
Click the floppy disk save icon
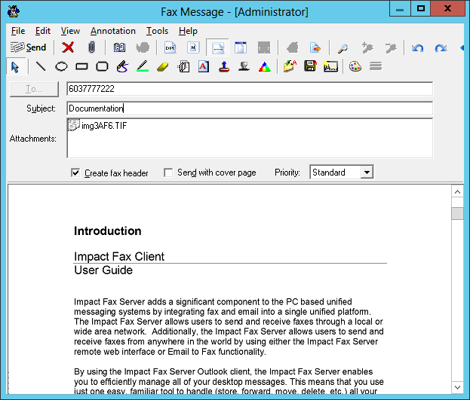pyautogui.click(x=309, y=66)
